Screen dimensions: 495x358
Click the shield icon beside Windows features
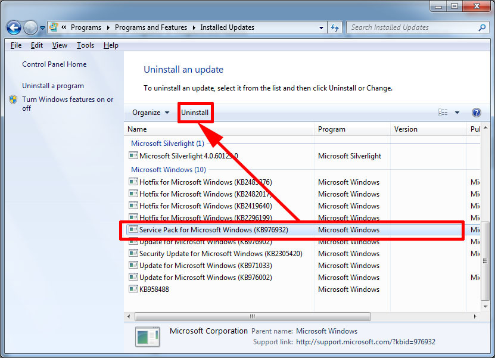point(13,99)
